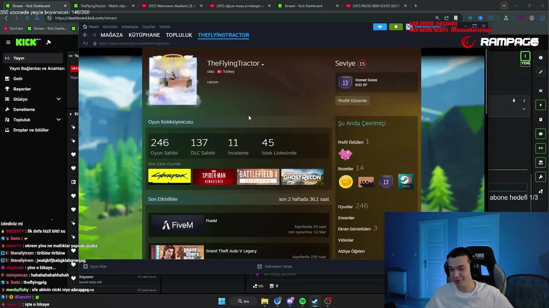Screen dimensions: 549x308
Task: Click the Kick moderator hammer icon
Action: click(48, 42)
